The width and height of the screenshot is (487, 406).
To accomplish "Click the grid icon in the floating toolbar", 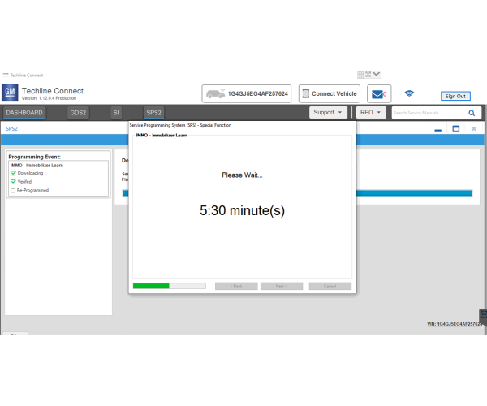I will point(360,75).
